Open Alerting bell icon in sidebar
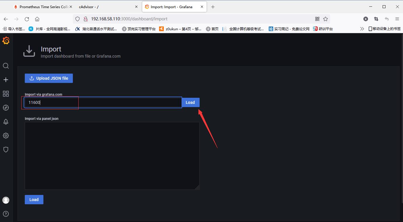The height and width of the screenshot is (222, 403). pos(6,122)
